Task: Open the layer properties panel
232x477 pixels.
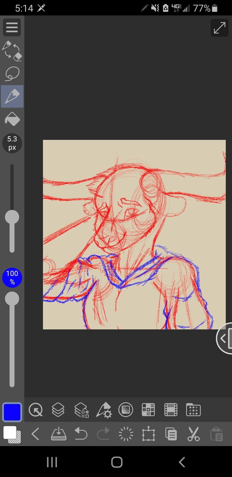Action: tap(81, 410)
